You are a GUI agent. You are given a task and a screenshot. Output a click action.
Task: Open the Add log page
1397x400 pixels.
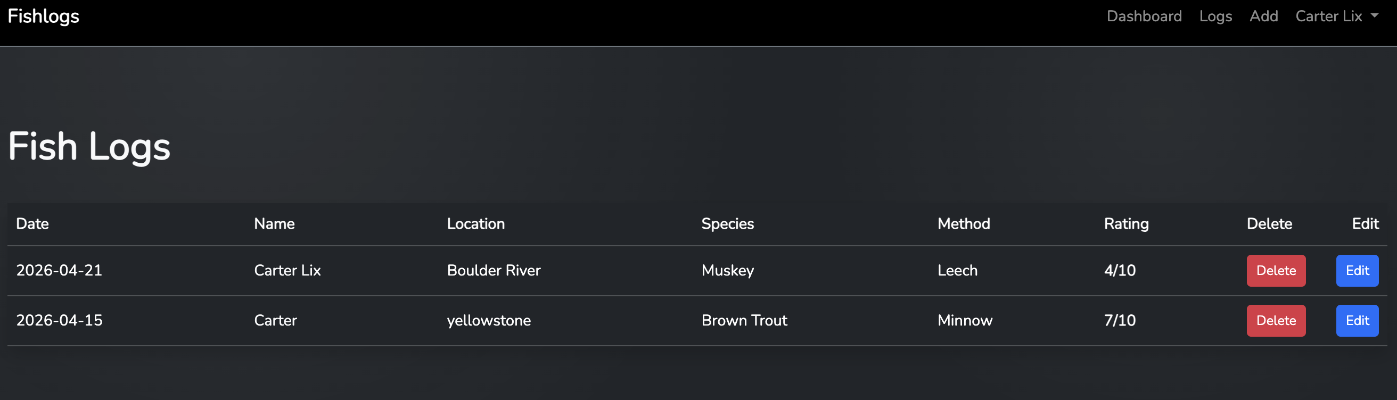(1263, 16)
